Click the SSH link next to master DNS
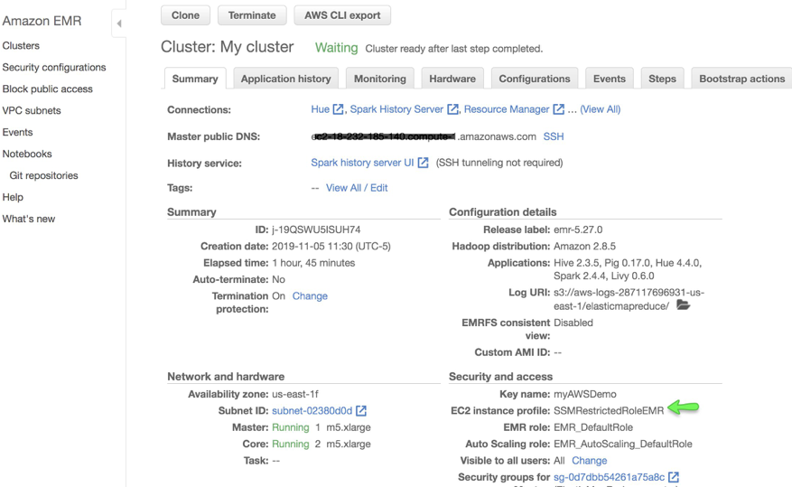Screen dimensions: 792x487 [554, 136]
